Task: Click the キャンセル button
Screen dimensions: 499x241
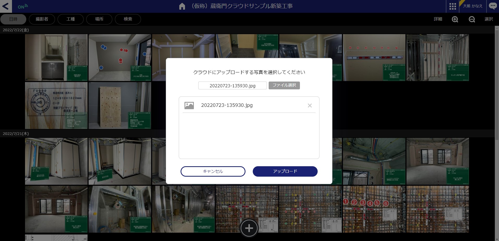Action: 213,171
